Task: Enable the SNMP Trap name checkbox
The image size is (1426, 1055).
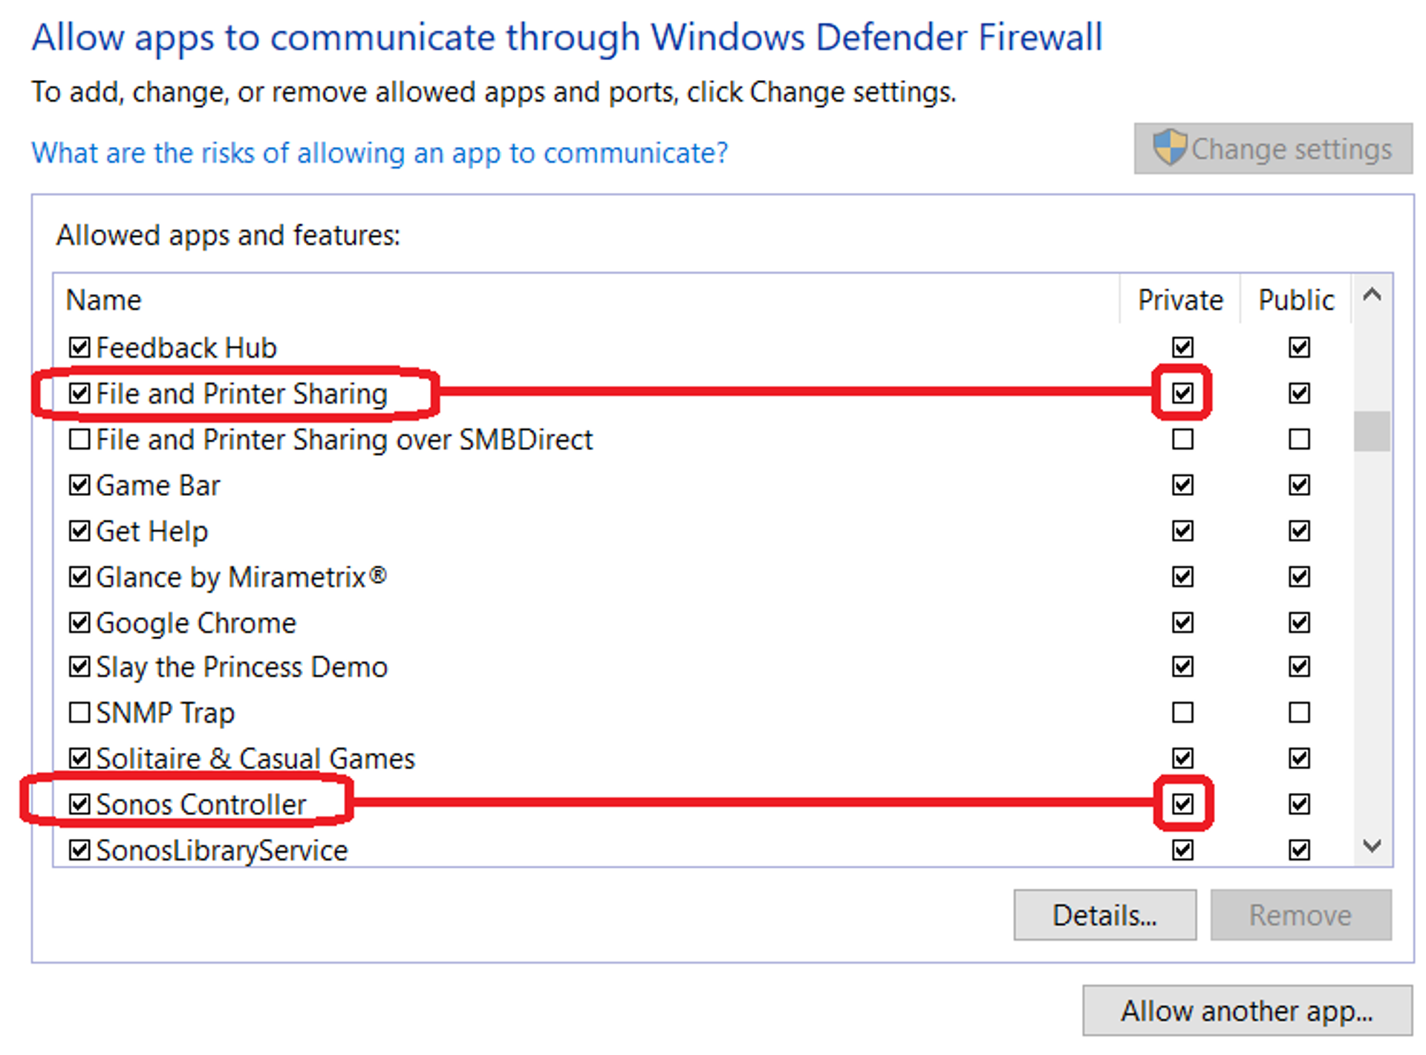Action: tap(79, 713)
